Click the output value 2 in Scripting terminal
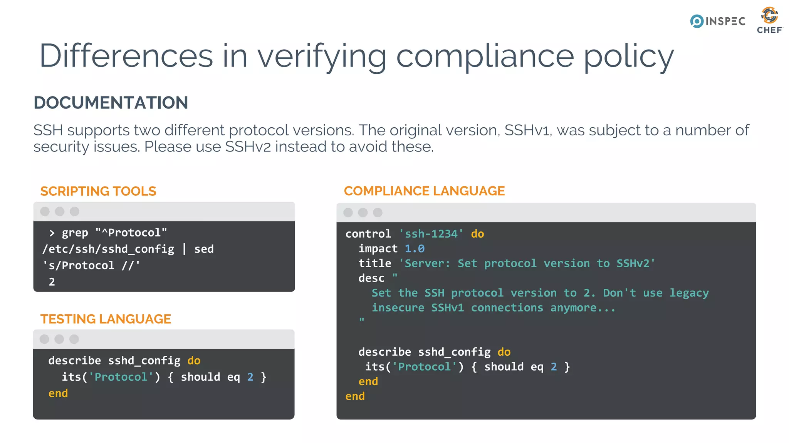Viewport: 789px width, 443px height. tap(52, 282)
